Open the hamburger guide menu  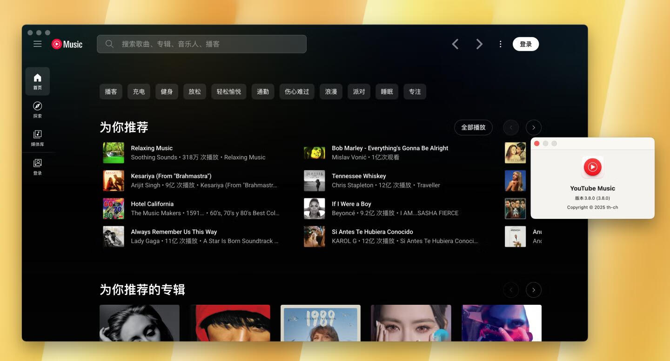[38, 44]
